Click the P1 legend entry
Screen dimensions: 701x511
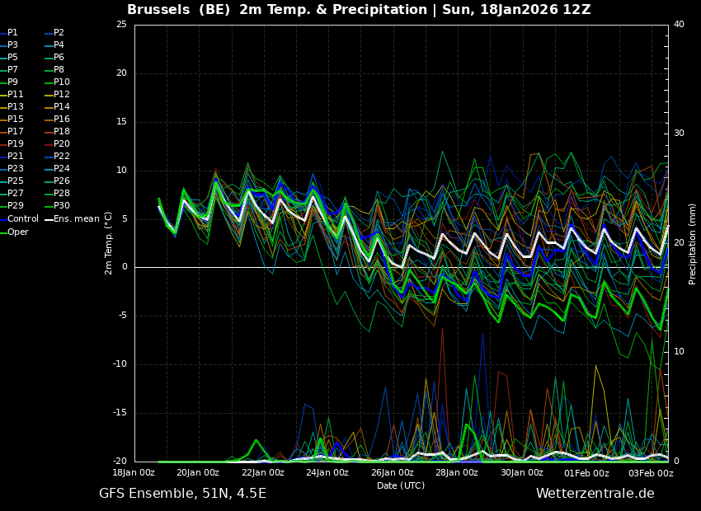[12, 33]
